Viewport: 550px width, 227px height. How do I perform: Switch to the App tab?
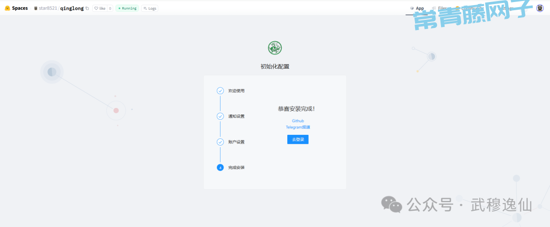(x=417, y=8)
